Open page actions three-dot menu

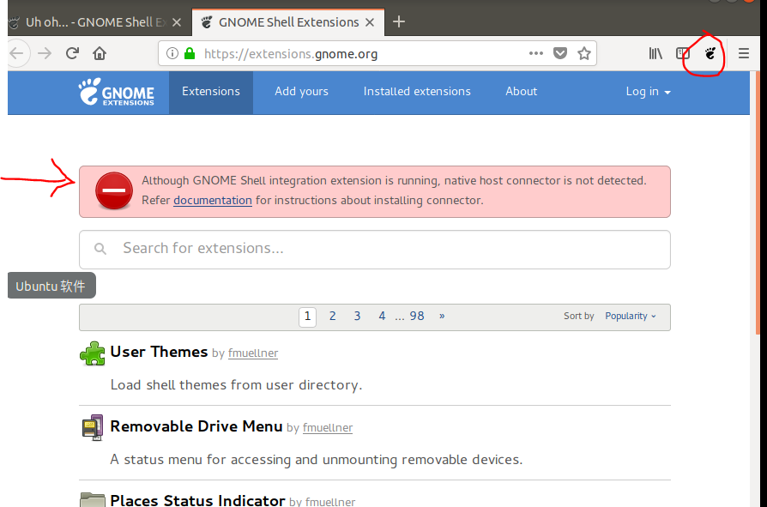536,53
